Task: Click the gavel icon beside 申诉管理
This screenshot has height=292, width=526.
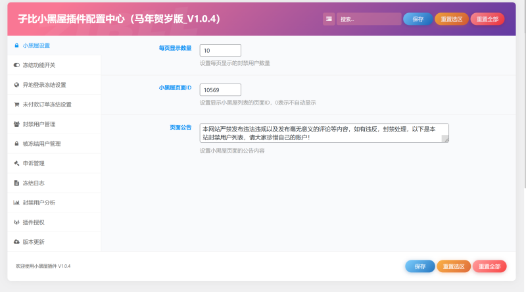Action: [x=16, y=163]
